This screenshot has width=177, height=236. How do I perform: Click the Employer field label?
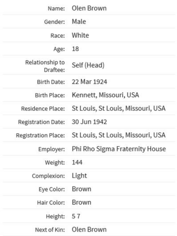(x=51, y=149)
